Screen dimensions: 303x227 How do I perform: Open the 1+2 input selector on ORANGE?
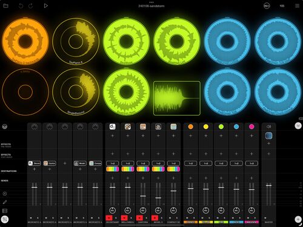[190, 163]
